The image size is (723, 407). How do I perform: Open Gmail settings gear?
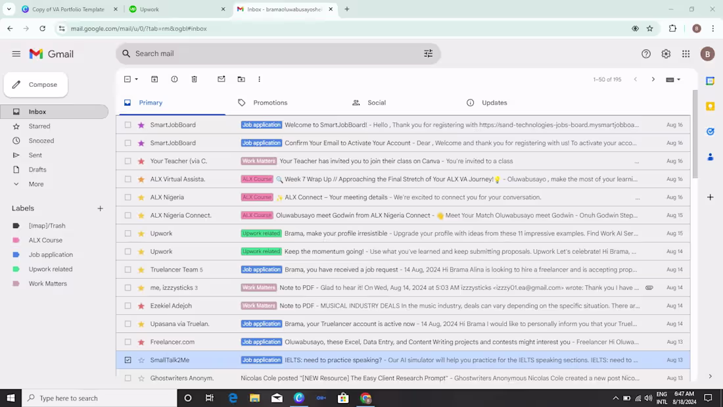(x=666, y=54)
